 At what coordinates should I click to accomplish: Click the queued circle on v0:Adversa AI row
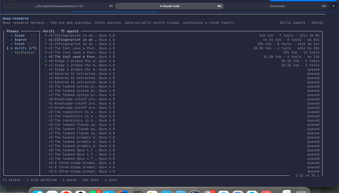[46, 74]
